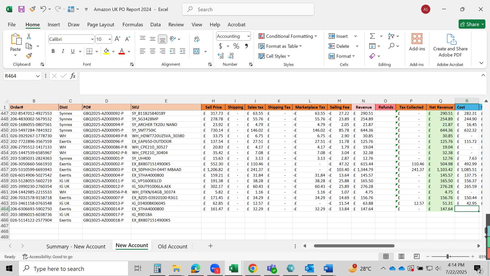Click the Wrap Text icon
Screen dimensions: 490x276
click(197, 39)
